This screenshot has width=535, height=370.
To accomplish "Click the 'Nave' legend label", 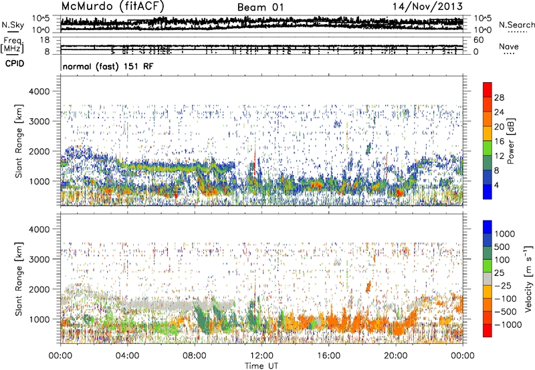I will 509,46.
